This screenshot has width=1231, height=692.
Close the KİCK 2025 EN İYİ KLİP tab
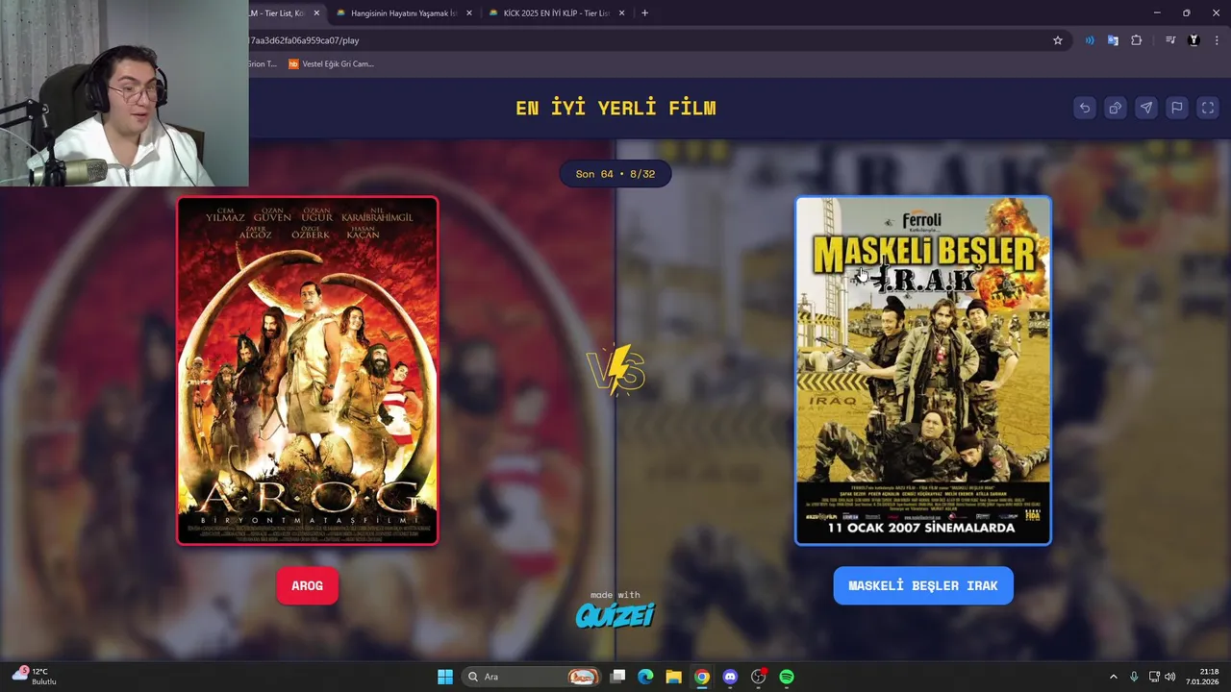tap(621, 13)
